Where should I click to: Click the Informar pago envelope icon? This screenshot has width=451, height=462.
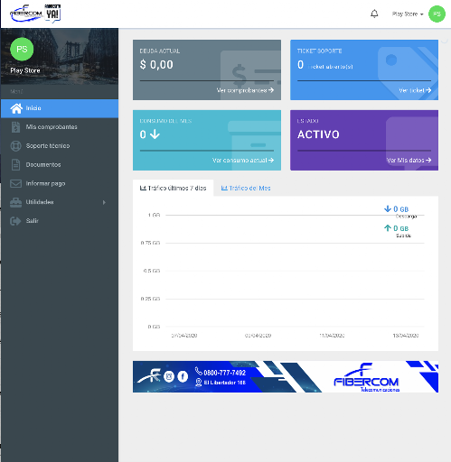[15, 183]
